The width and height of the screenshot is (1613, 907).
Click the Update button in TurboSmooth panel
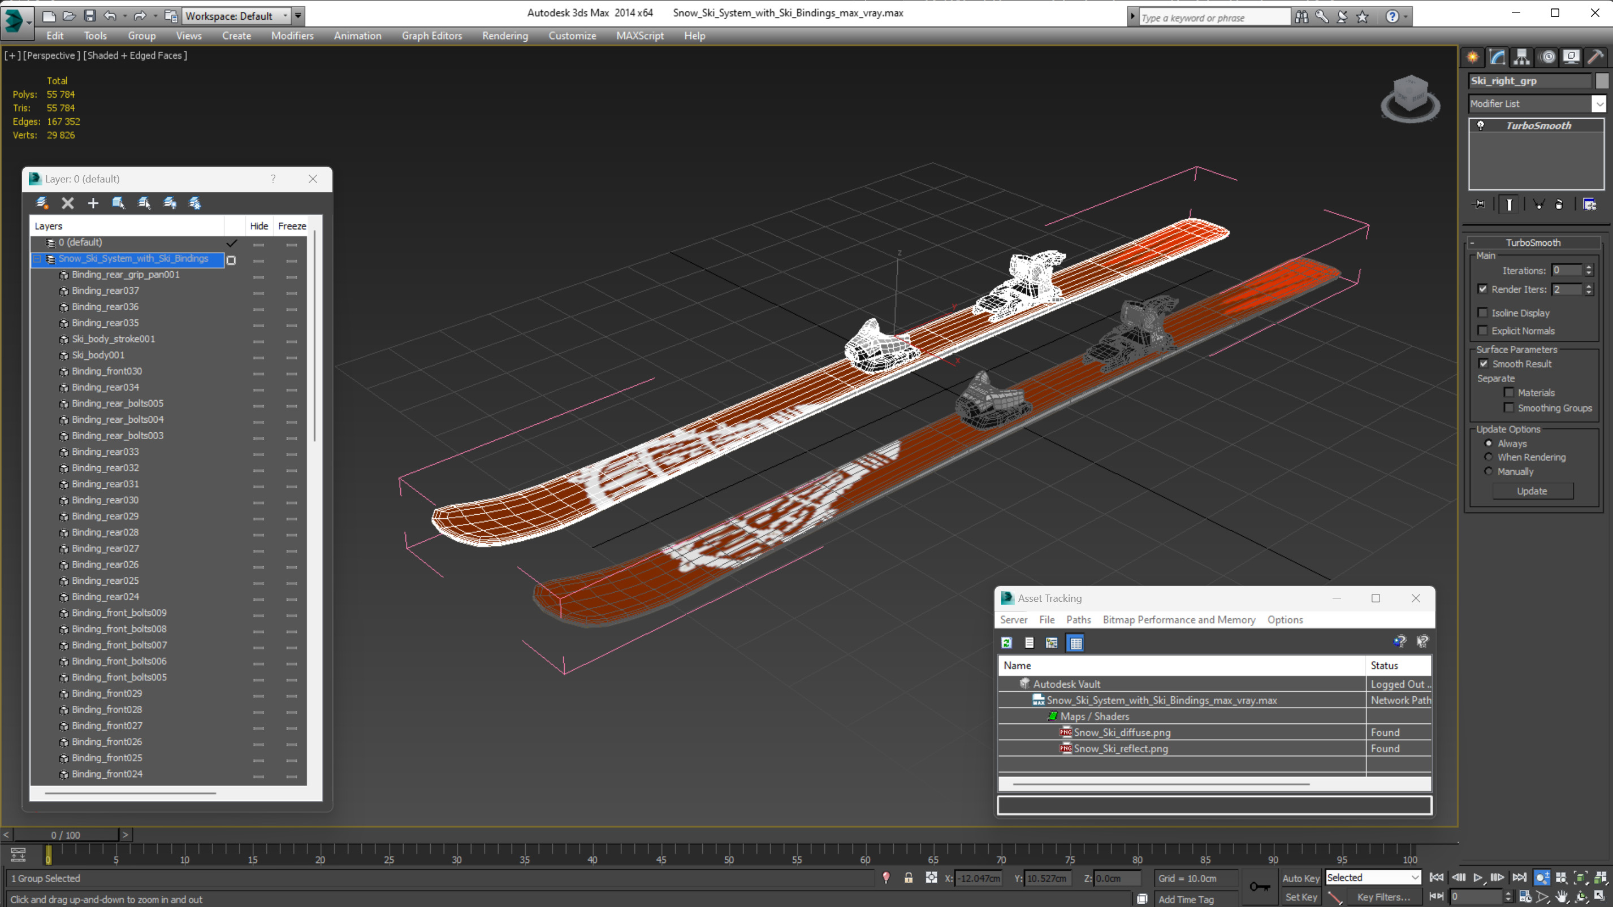tap(1532, 491)
